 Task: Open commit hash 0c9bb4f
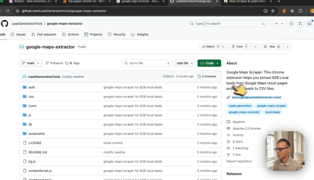pos(168,76)
